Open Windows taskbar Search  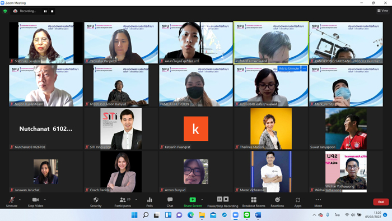146,215
